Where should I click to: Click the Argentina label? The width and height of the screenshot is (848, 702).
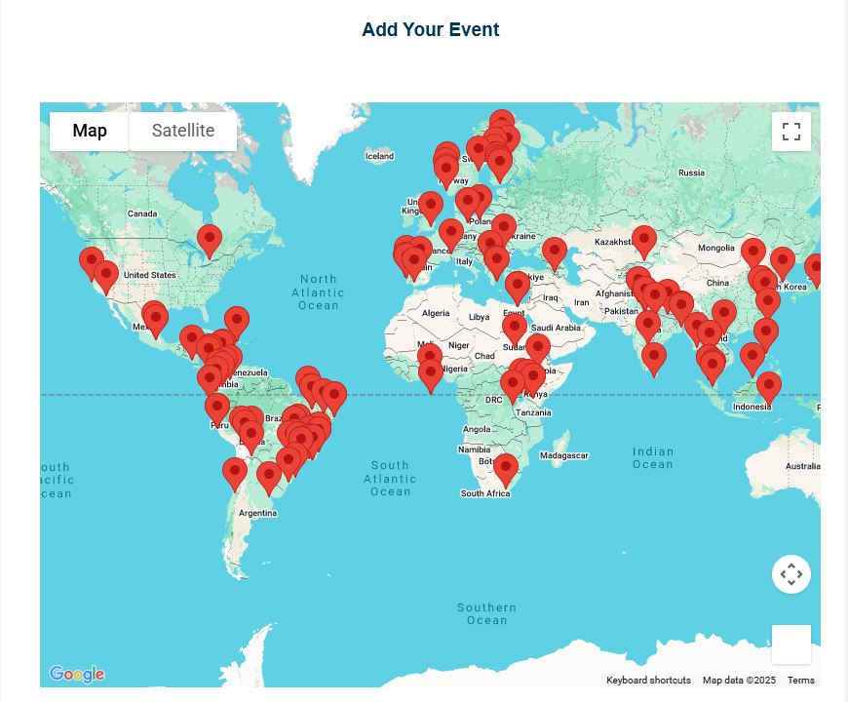tap(257, 513)
